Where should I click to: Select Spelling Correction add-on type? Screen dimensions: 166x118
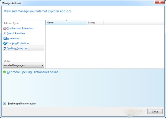(24, 48)
